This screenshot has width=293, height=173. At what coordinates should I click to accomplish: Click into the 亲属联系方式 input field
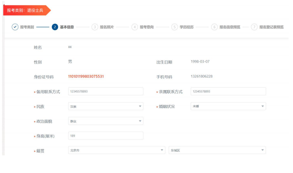tap(228, 92)
